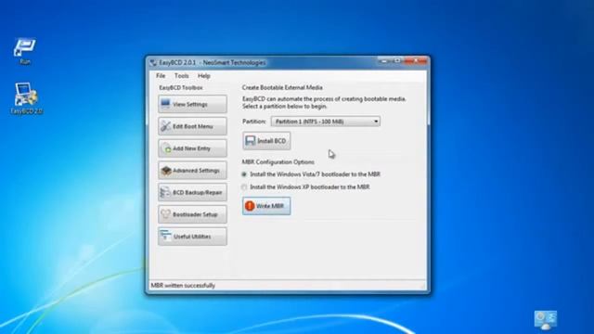The image size is (594, 334).
Task: Open the BCD Backup/Repair section
Action: (192, 192)
